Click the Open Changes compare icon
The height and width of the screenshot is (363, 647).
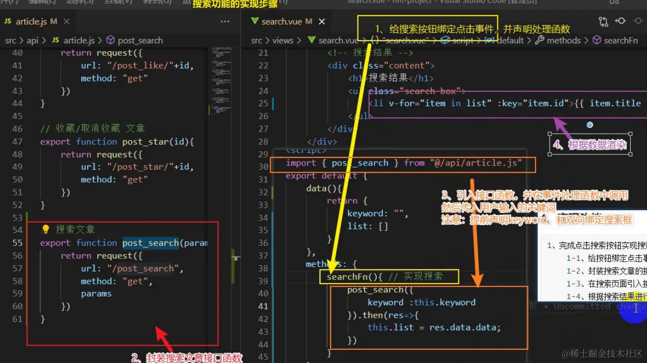[x=603, y=21]
